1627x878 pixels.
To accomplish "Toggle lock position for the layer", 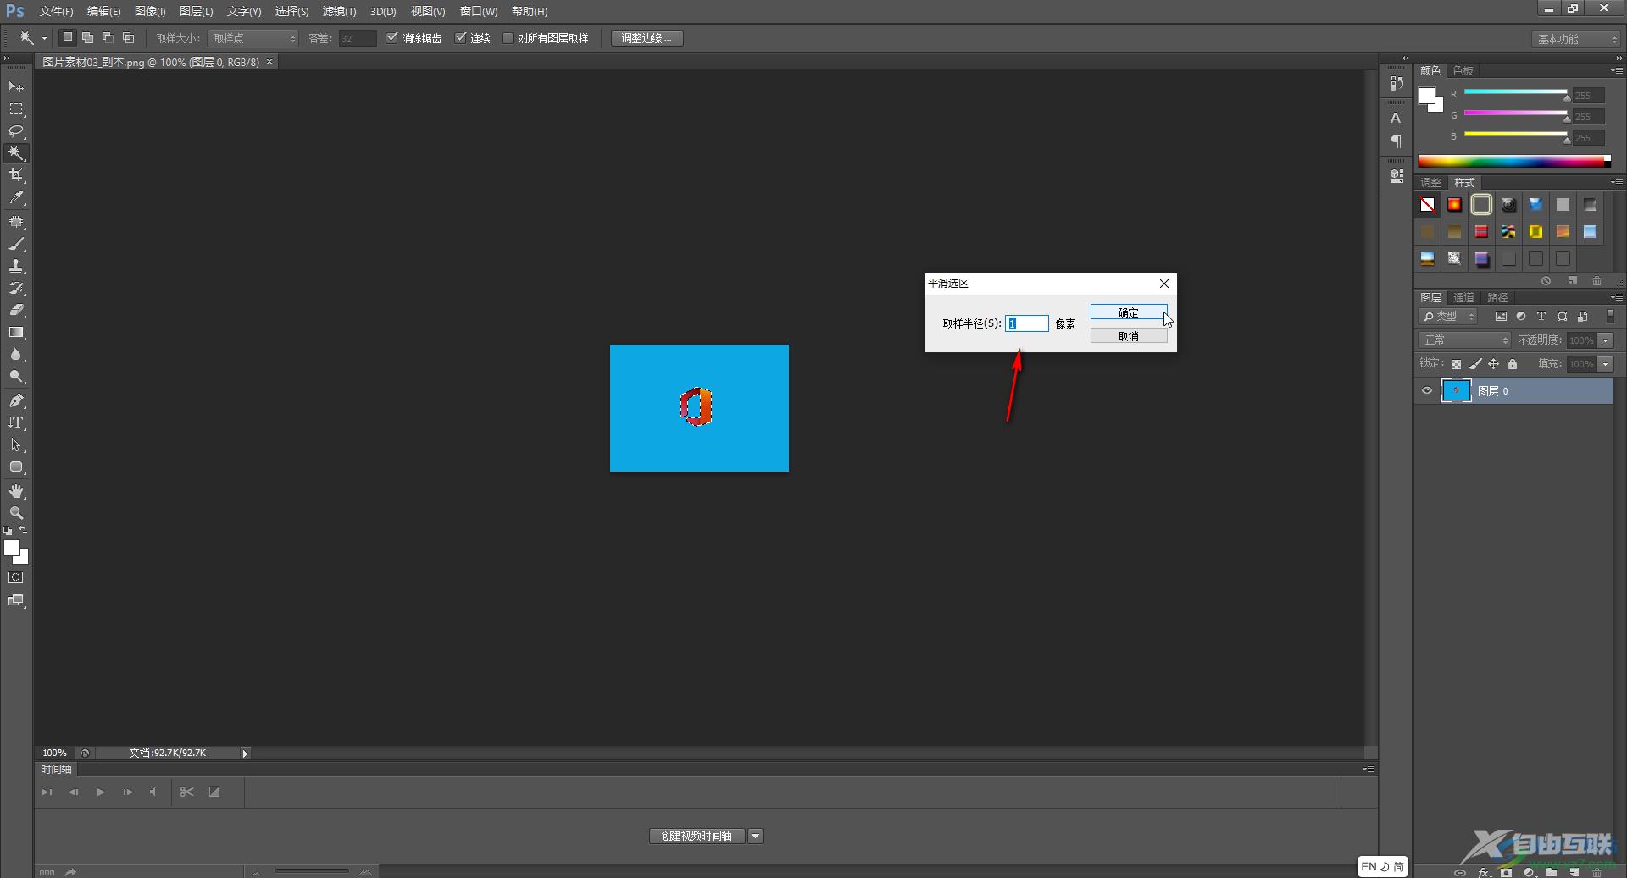I will coord(1494,364).
